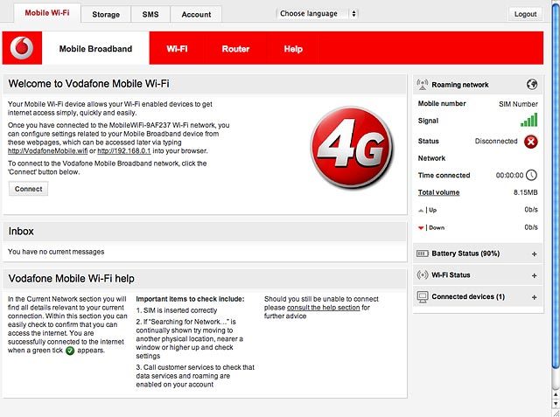
Task: Open the Help menu item
Action: (x=293, y=48)
